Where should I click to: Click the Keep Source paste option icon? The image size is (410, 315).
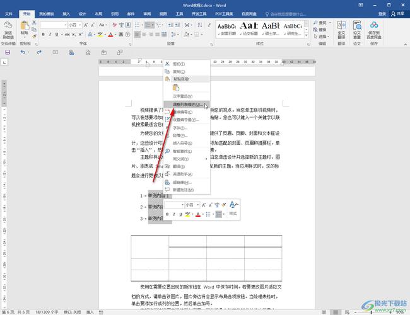click(x=176, y=88)
